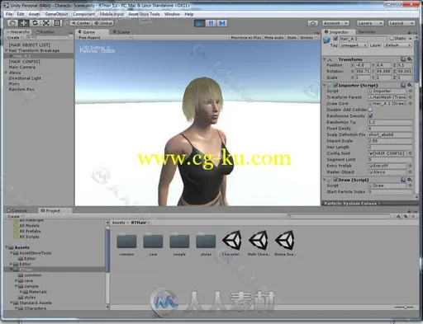Select the Scale tool
This screenshot has height=324, width=423.
click(x=46, y=23)
